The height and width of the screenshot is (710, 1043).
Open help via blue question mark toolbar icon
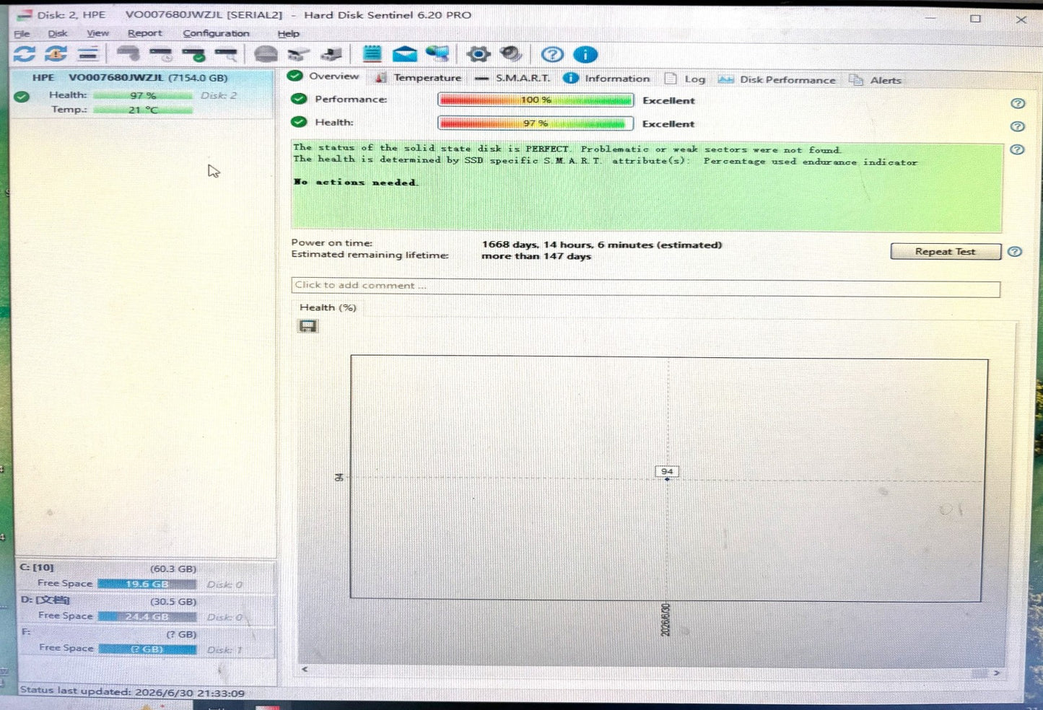point(552,55)
